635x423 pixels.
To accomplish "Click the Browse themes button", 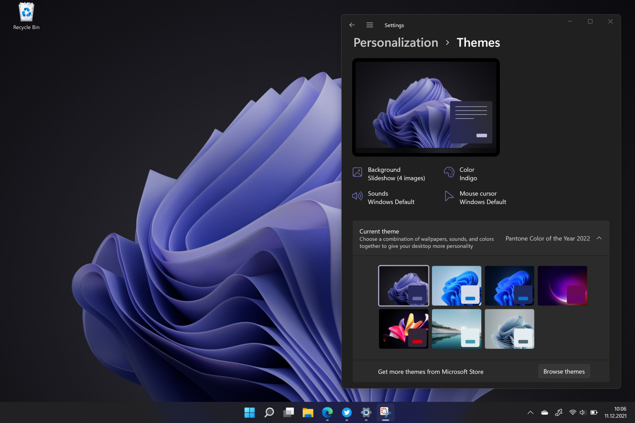I will 563,371.
